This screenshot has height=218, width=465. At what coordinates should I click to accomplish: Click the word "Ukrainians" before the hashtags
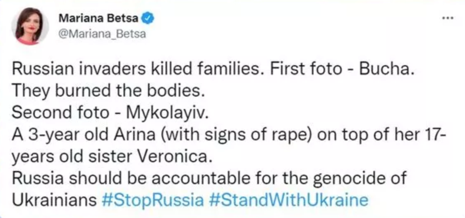[x=55, y=200]
